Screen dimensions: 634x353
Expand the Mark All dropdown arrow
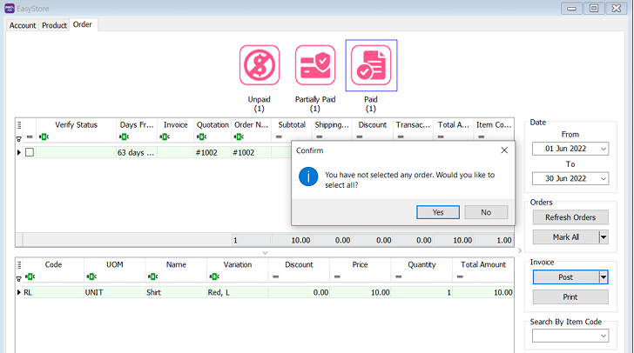603,236
